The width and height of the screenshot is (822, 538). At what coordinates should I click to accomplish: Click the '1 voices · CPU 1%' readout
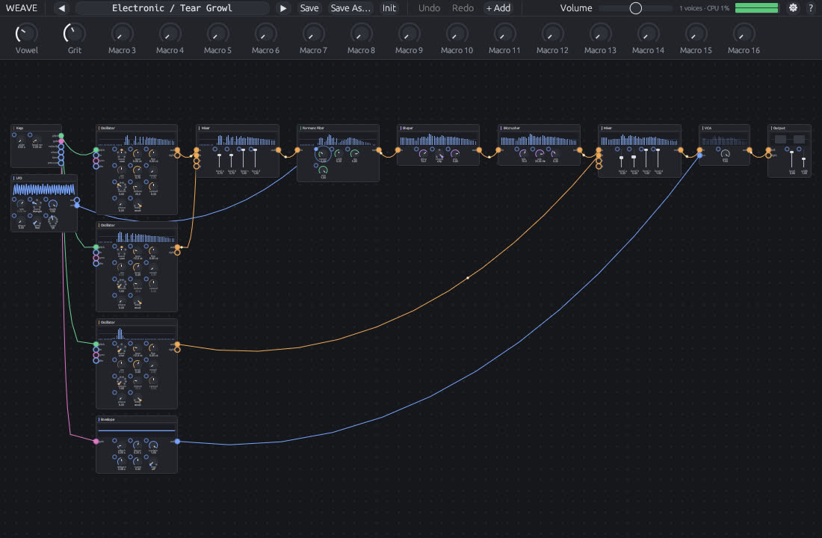(704, 8)
